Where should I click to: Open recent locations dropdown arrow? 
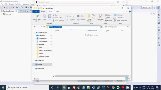(42, 27)
